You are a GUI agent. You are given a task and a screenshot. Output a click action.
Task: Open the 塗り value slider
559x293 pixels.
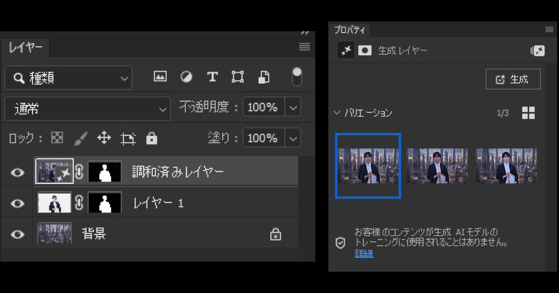293,138
